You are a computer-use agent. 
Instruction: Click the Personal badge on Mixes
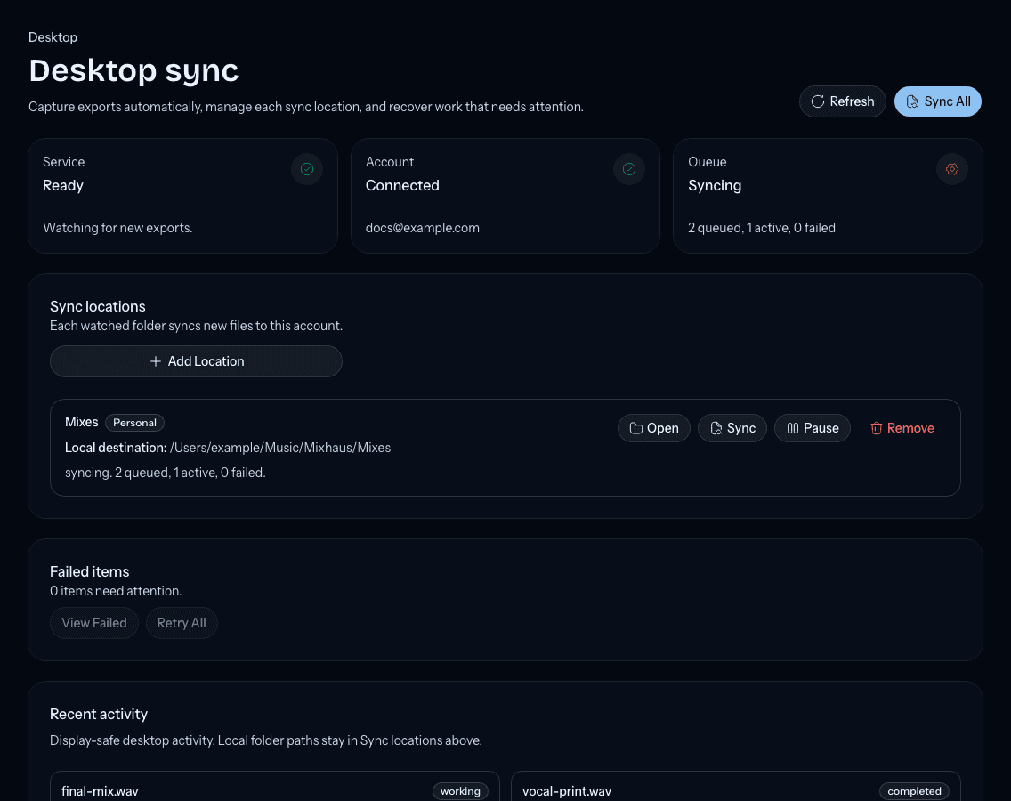point(134,423)
